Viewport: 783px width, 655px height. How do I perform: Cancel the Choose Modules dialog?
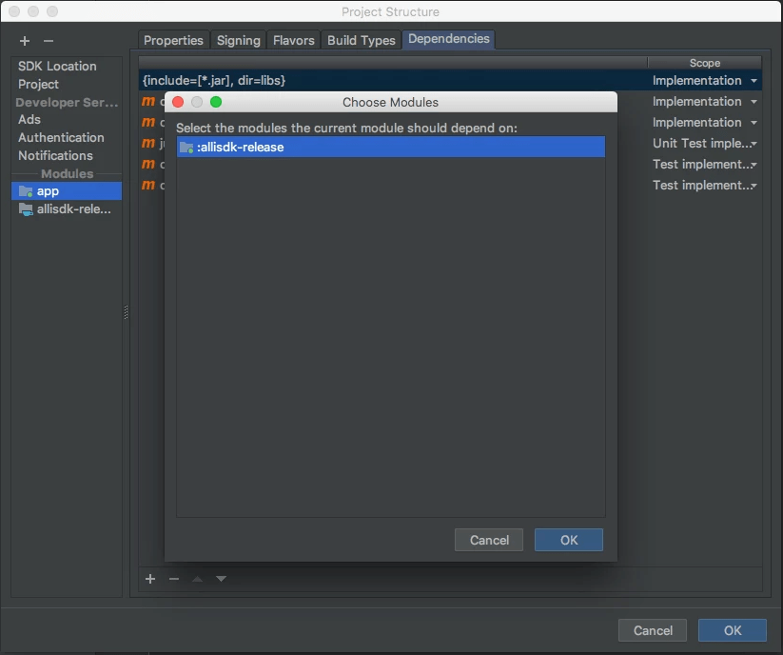[488, 540]
